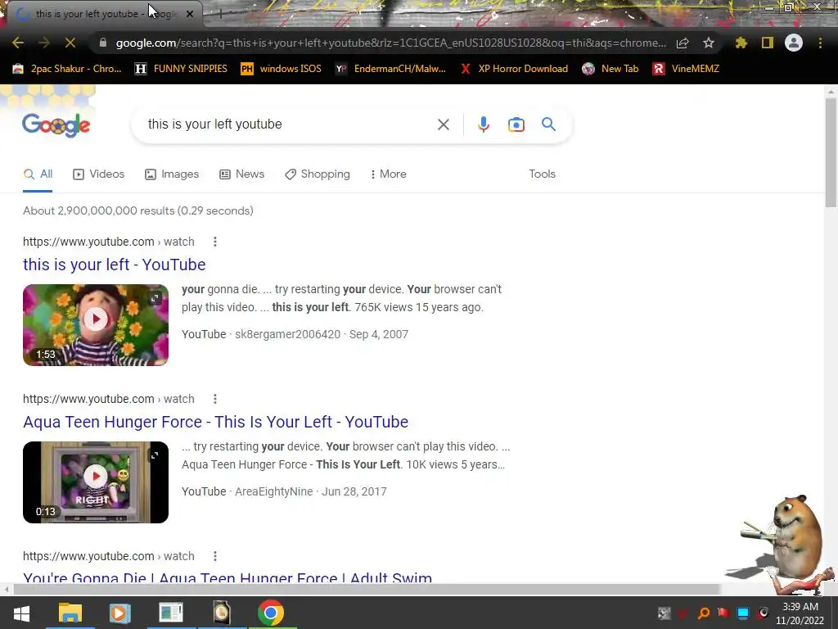
Task: Open File Explorer from the taskbar
Action: coord(70,613)
